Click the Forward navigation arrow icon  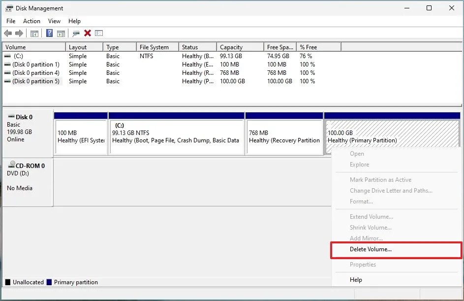(x=19, y=33)
